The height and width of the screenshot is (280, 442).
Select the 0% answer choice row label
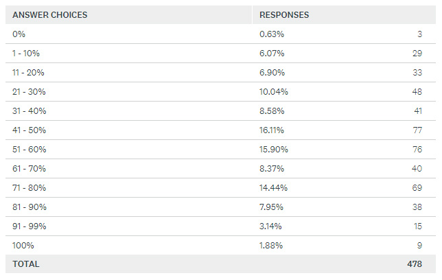19,34
